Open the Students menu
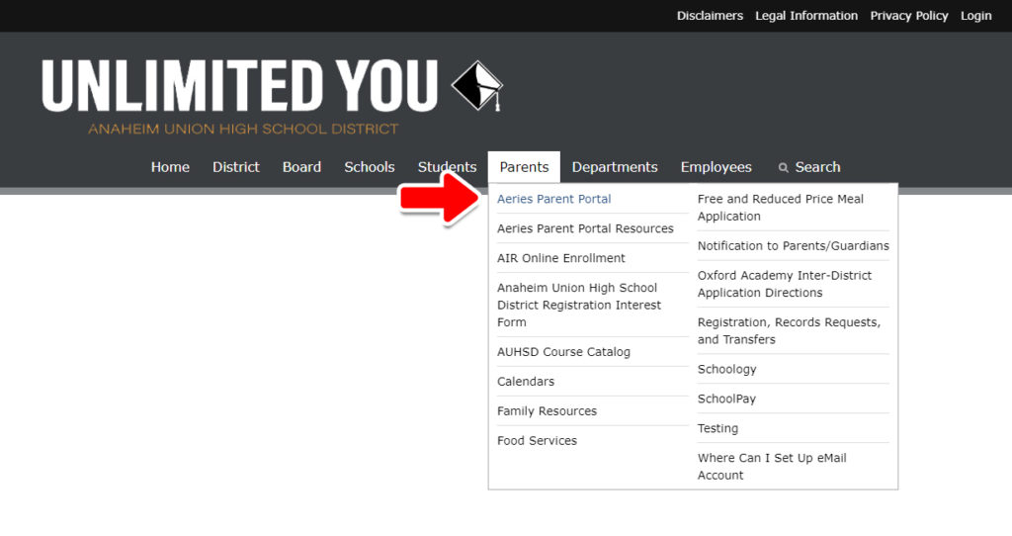 [x=447, y=167]
